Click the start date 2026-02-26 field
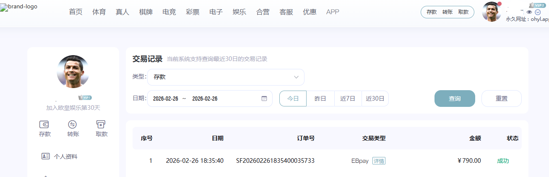The image size is (549, 177). [x=166, y=99]
